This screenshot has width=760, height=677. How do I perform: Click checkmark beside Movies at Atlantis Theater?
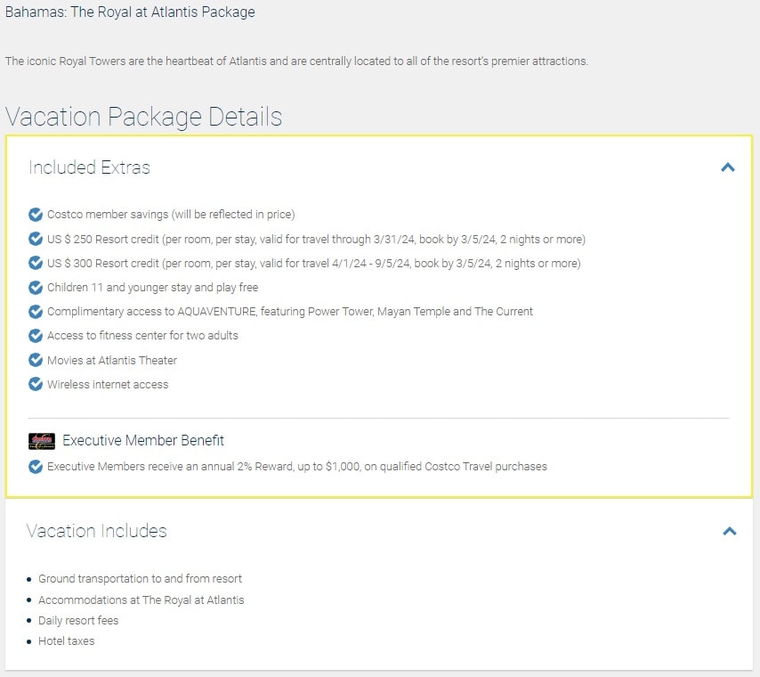[x=36, y=360]
